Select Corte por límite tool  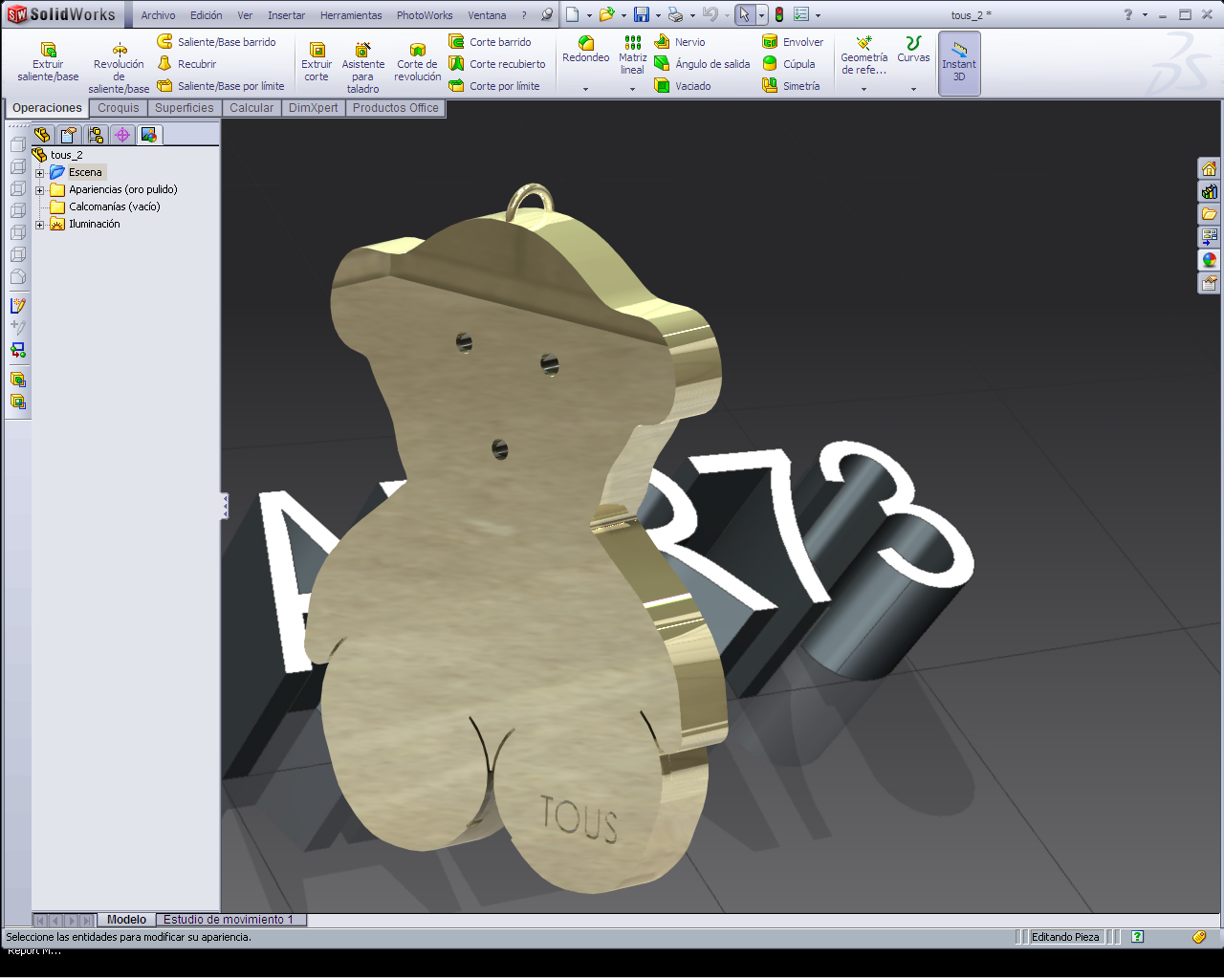(x=494, y=86)
